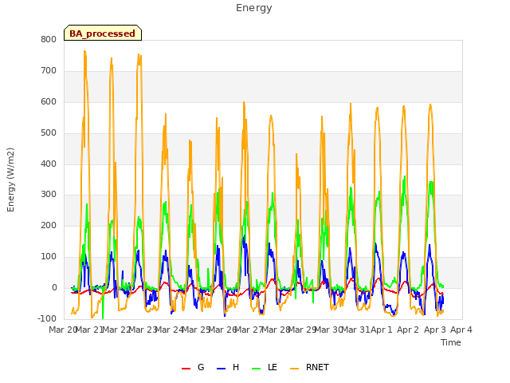
Task: Click the Apr 4 date tick label
Action: pyautogui.click(x=461, y=330)
